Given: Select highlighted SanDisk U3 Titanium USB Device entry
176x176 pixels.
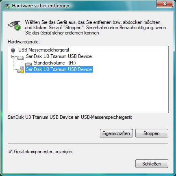Looking at the screenshot, I should [x=59, y=69].
